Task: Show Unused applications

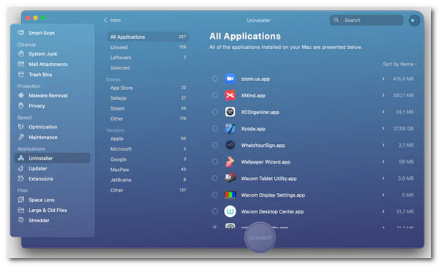Action: [148, 47]
